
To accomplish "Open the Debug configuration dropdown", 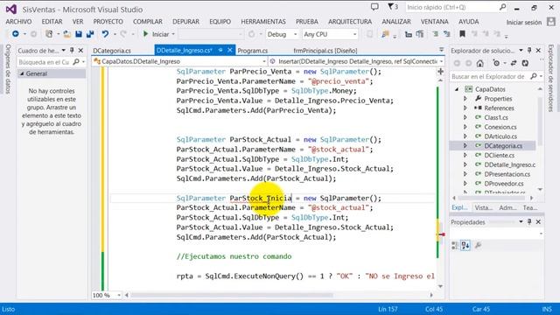I will click(282, 34).
